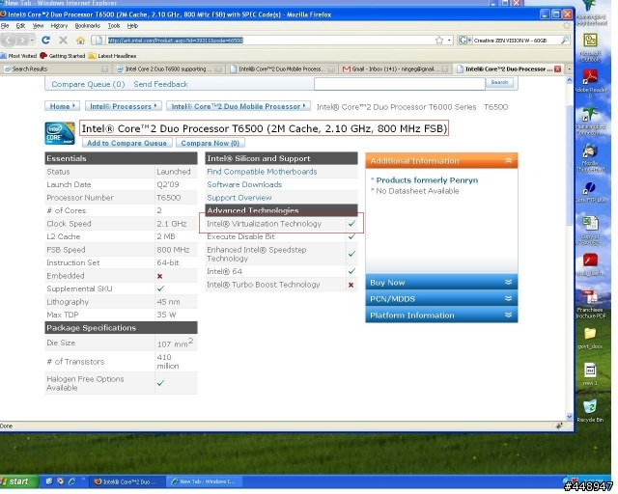The image size is (618, 494).
Task: Launch Firefox from quick launch bar
Action: click(x=60, y=481)
